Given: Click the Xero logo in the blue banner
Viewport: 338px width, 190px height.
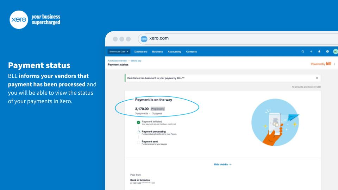Looking at the screenshot, I should tap(19, 20).
